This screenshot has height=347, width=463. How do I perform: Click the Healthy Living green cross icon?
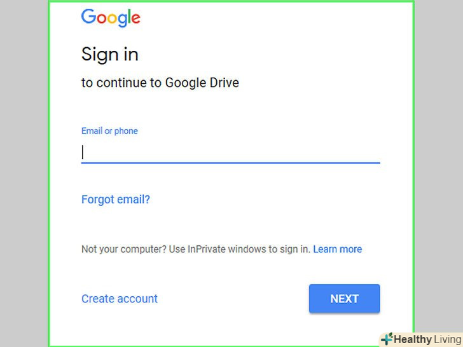pyautogui.click(x=387, y=339)
